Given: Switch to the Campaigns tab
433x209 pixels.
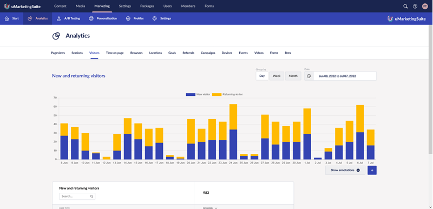Looking at the screenshot, I should (208, 53).
